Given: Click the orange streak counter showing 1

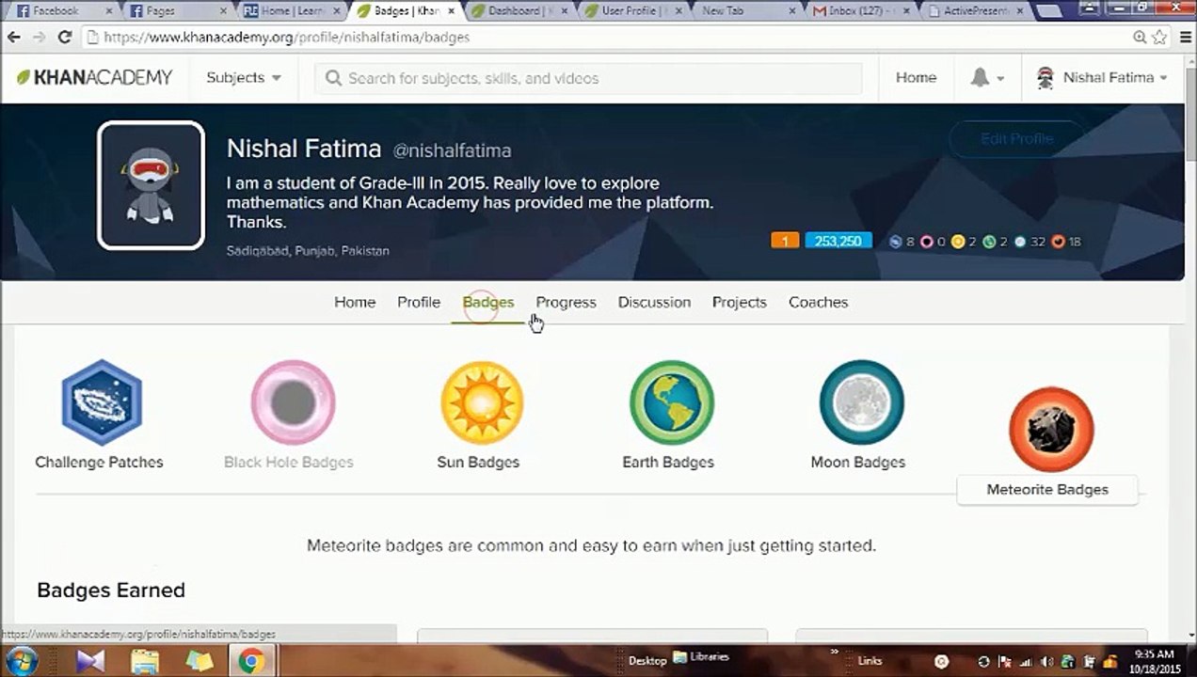Looking at the screenshot, I should [x=785, y=242].
